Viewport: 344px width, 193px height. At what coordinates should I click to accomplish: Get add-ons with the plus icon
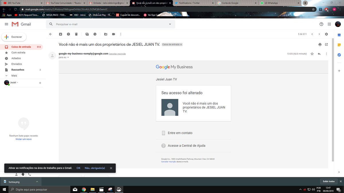coord(339,71)
